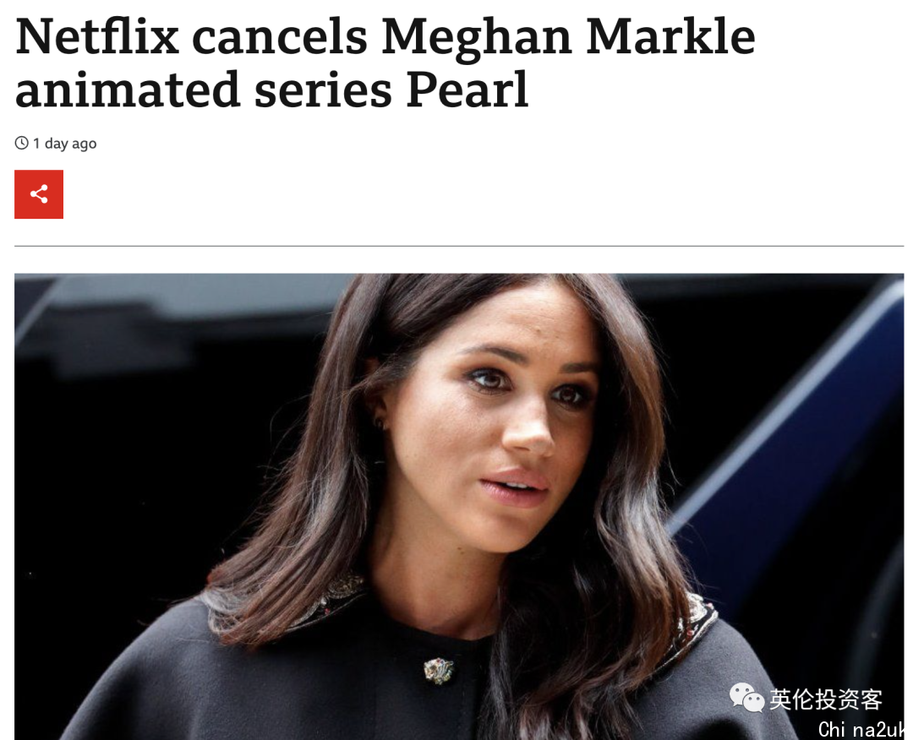
Task: Click the red share button
Action: tap(39, 194)
